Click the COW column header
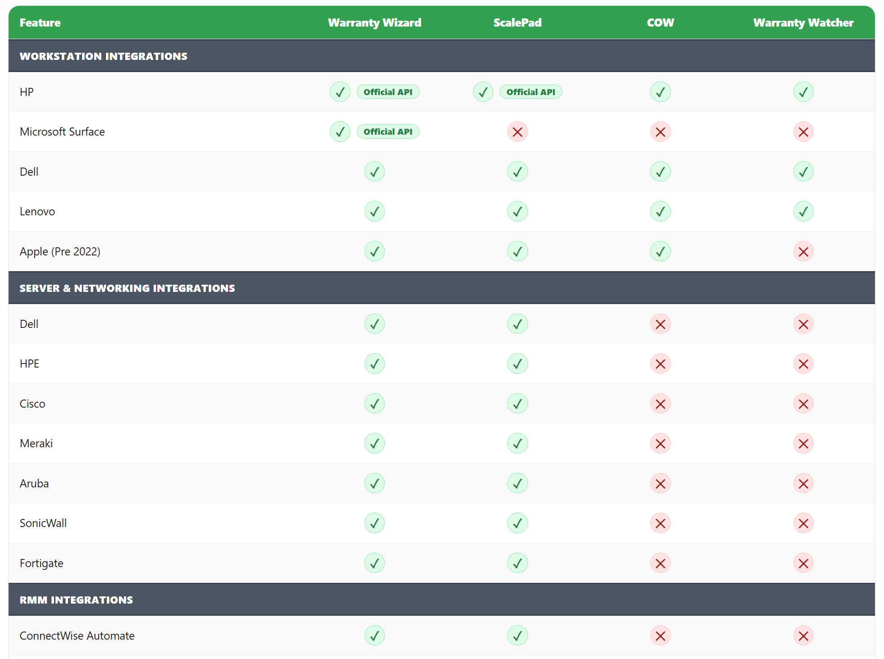Screen dimensions: 884x659 [x=660, y=23]
